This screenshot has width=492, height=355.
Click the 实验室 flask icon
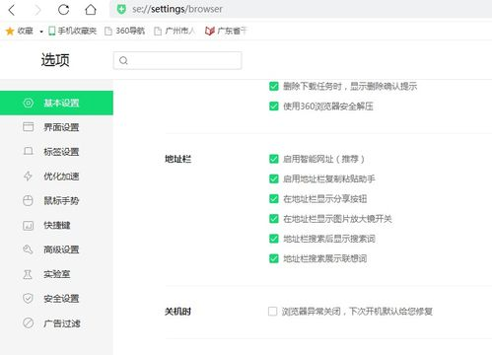point(28,274)
